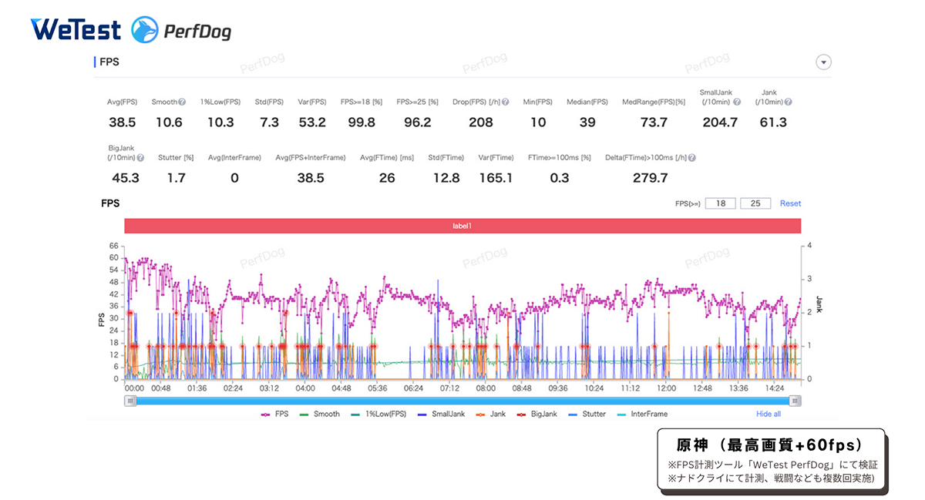
Task: Click the Reset link for FPS thresholds
Action: click(790, 203)
